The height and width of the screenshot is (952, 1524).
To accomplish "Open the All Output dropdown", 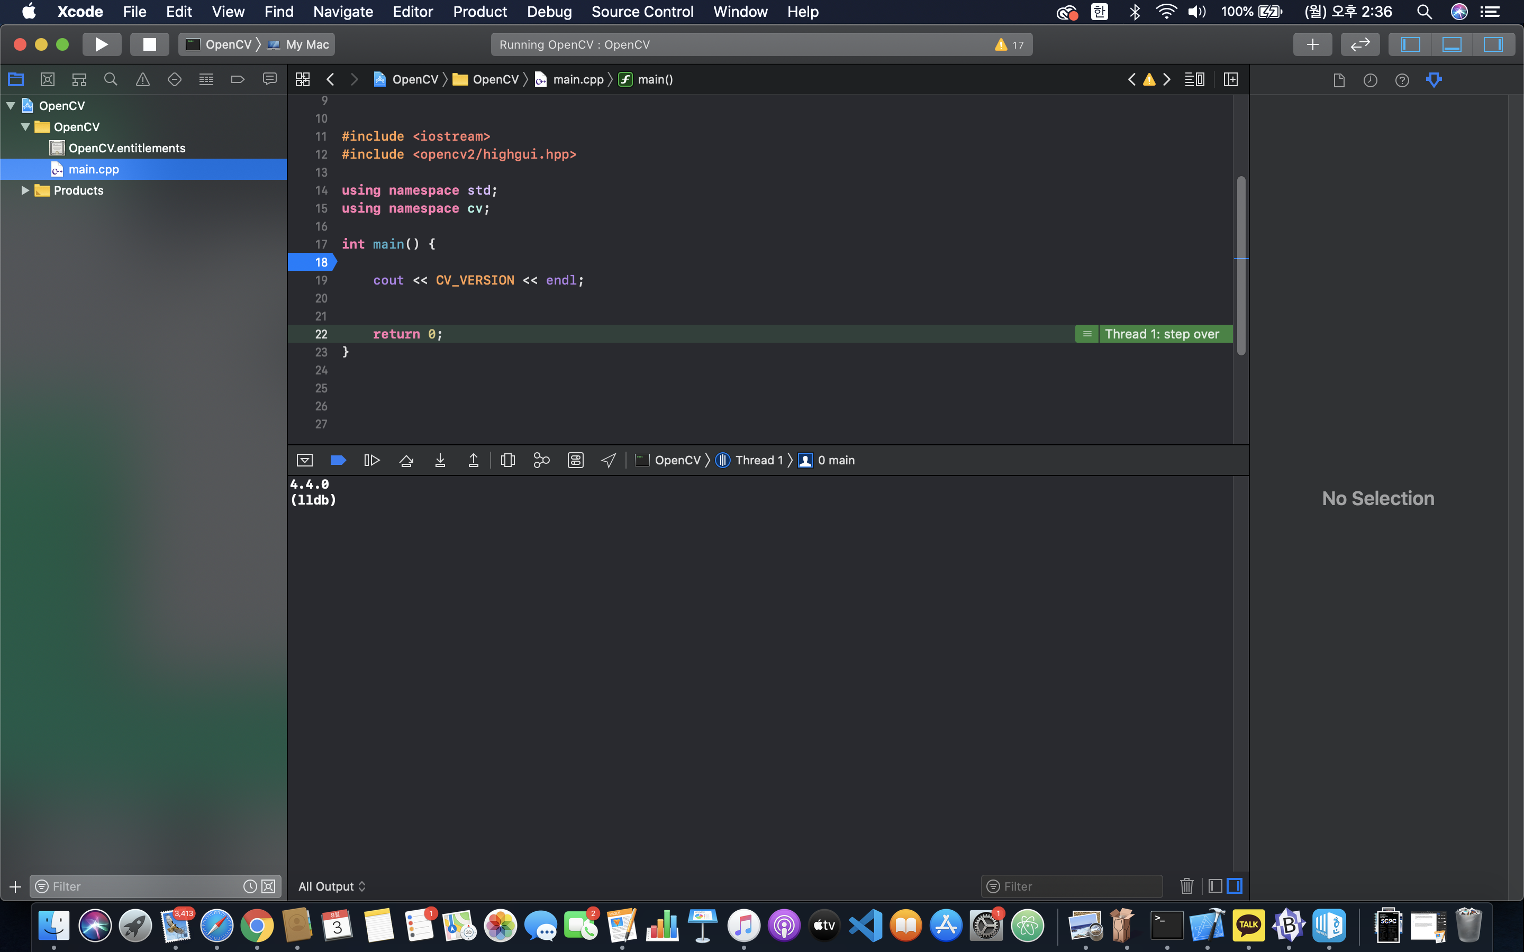I will 332,886.
